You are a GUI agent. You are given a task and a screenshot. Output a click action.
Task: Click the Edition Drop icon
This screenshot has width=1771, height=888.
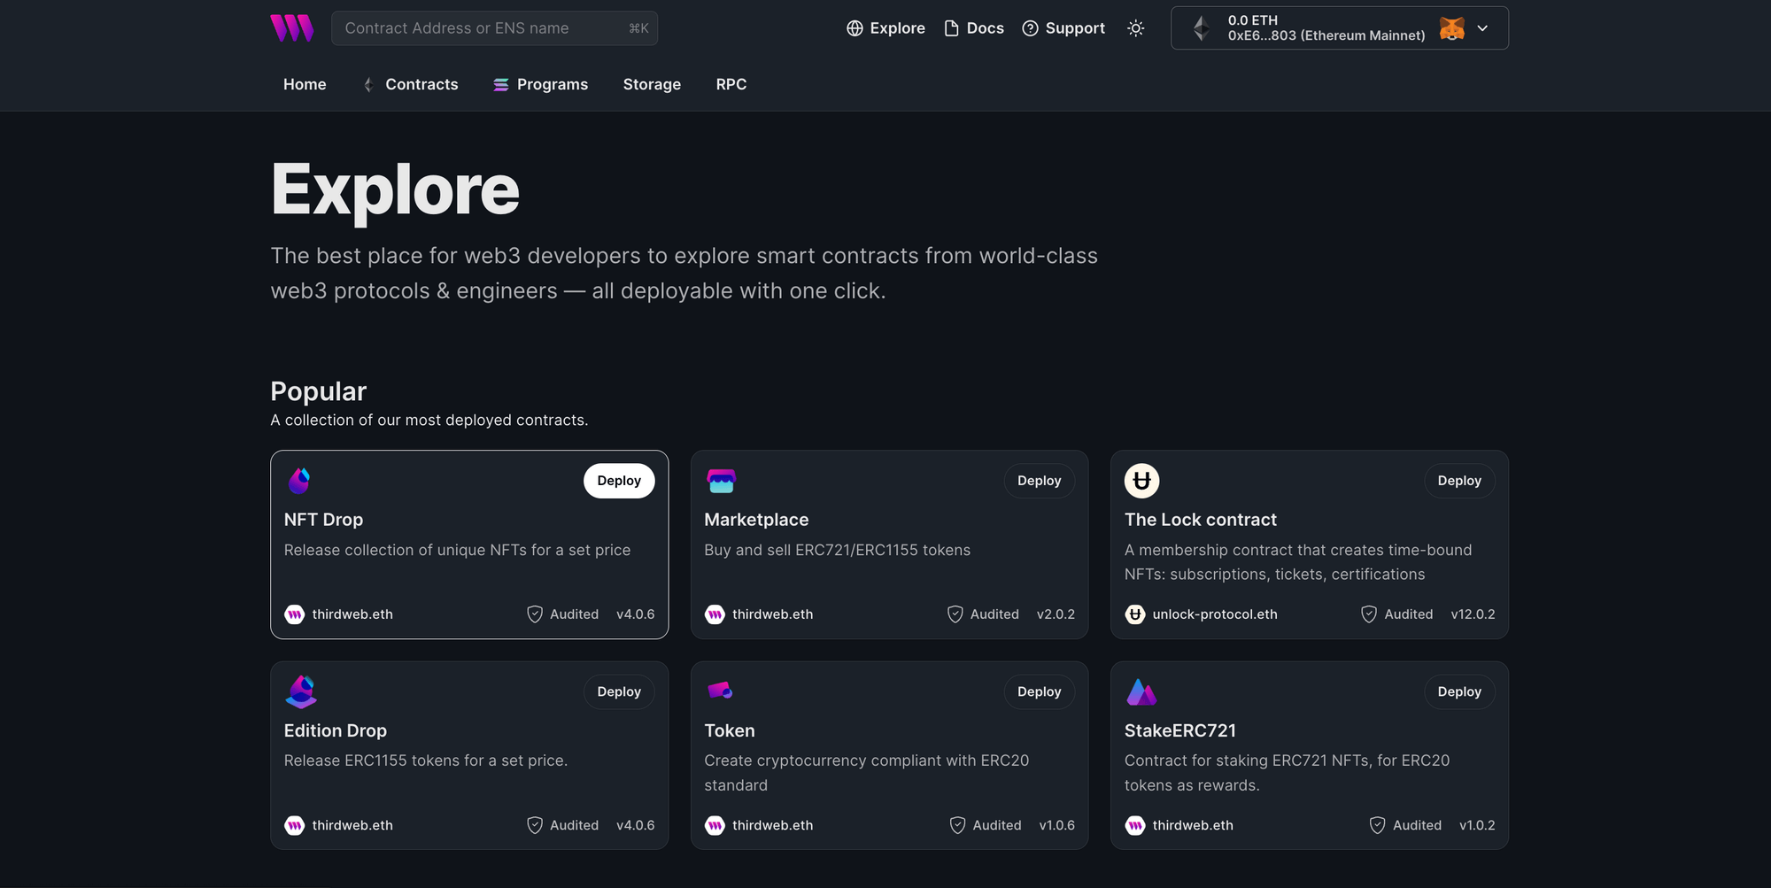(x=301, y=691)
